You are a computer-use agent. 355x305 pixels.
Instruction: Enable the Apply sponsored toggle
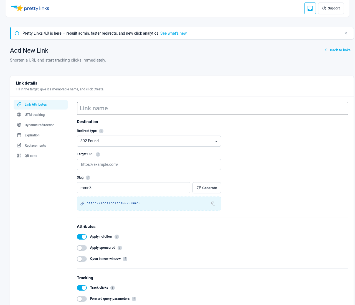[82, 248]
